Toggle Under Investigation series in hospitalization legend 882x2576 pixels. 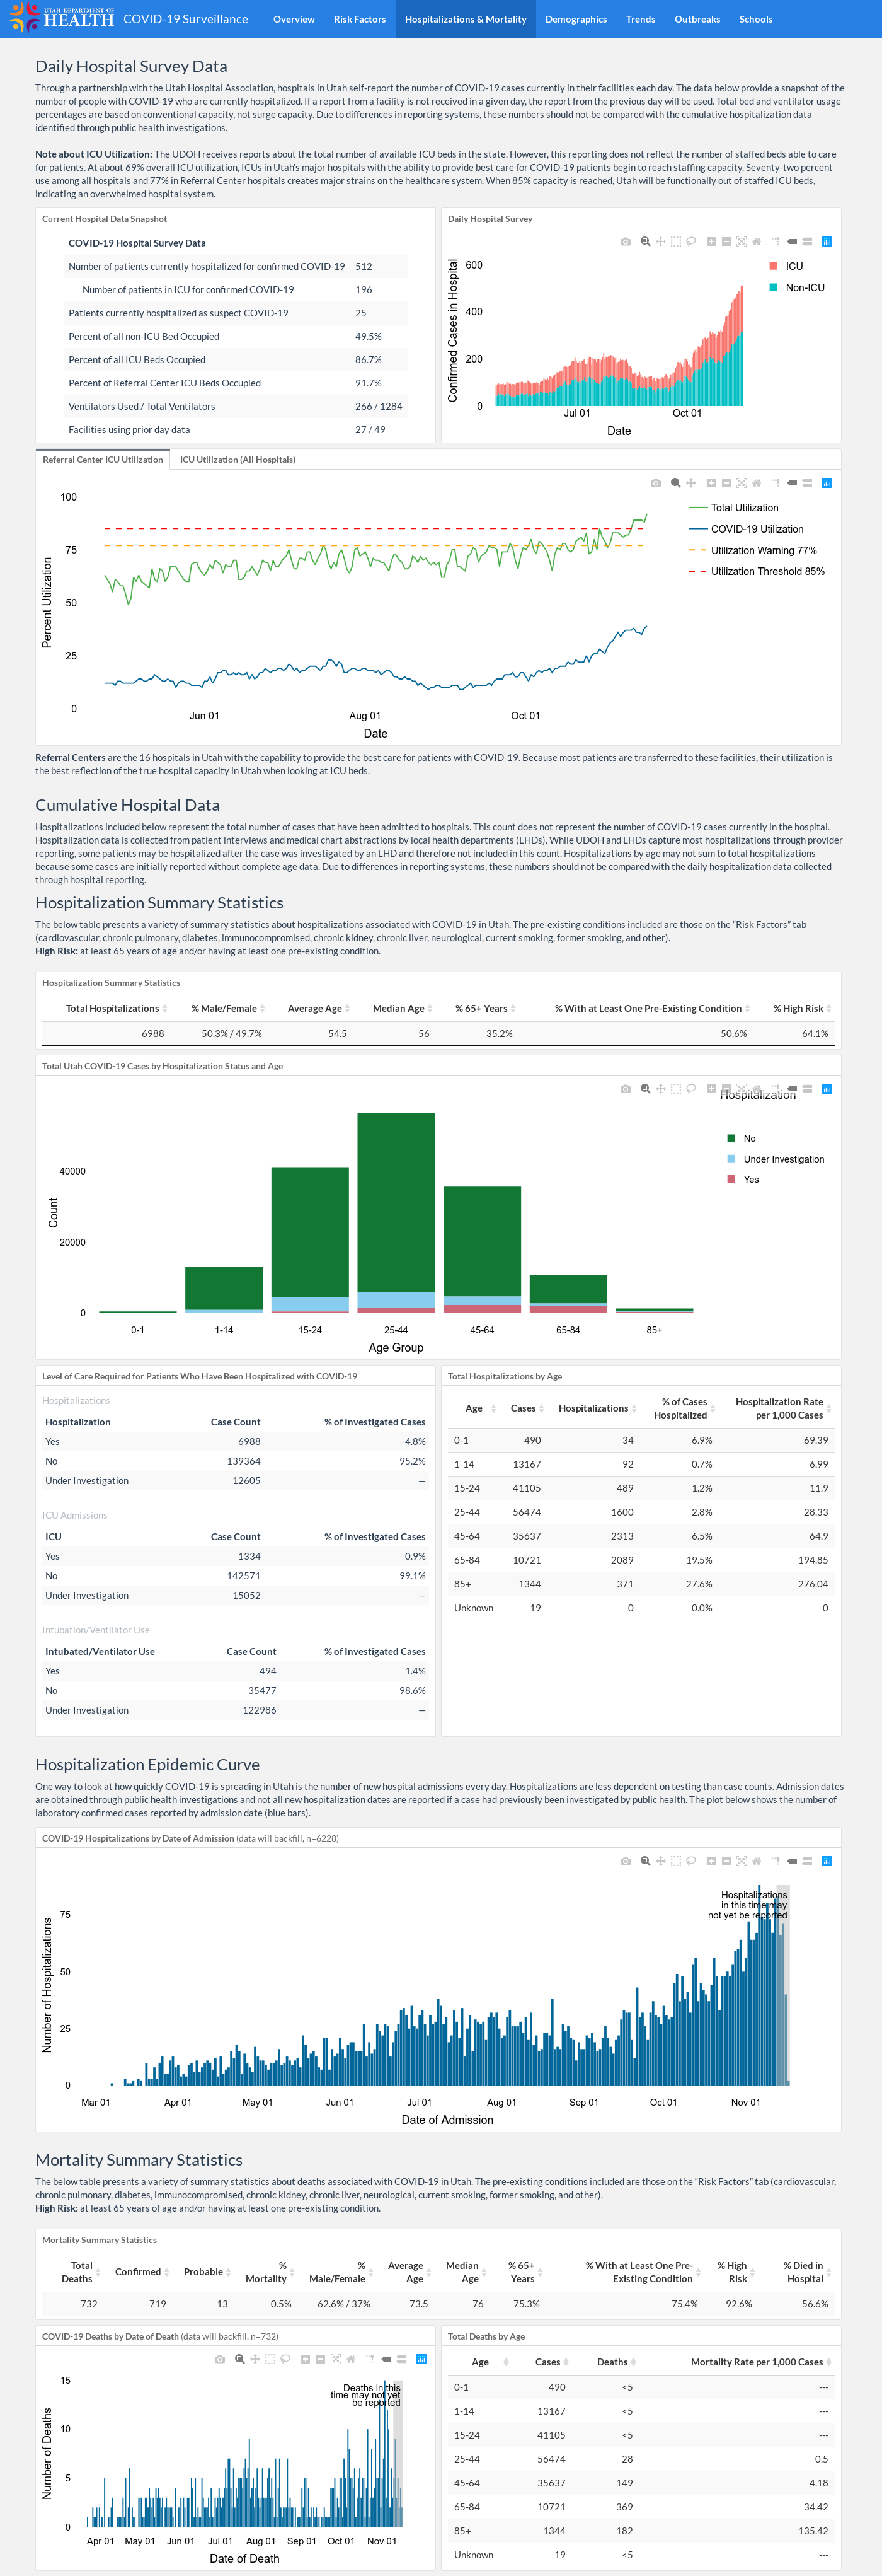pyautogui.click(x=775, y=1159)
